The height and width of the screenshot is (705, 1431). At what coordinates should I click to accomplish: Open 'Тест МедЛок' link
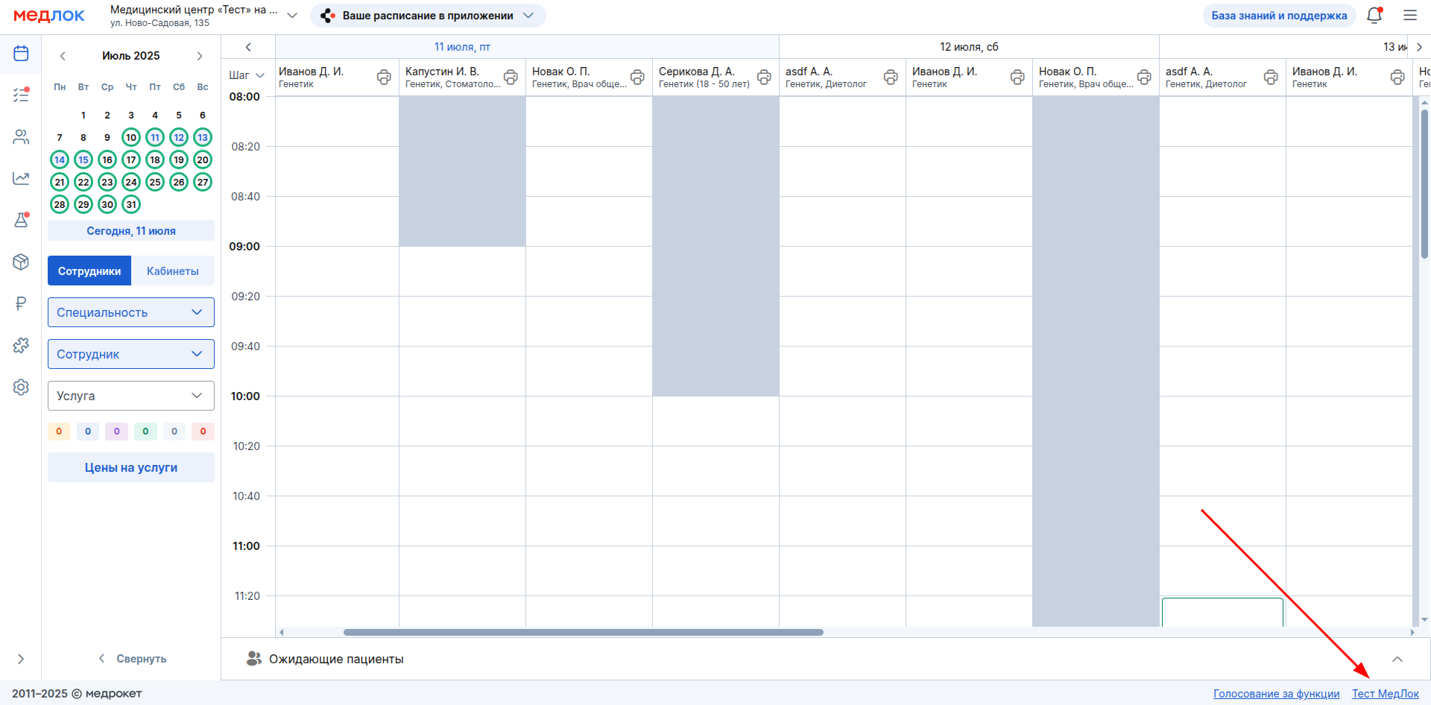[1386, 694]
